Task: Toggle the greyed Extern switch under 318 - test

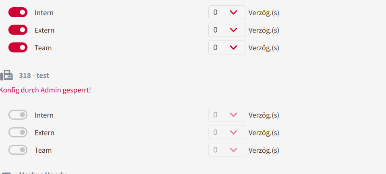Action: point(18,133)
